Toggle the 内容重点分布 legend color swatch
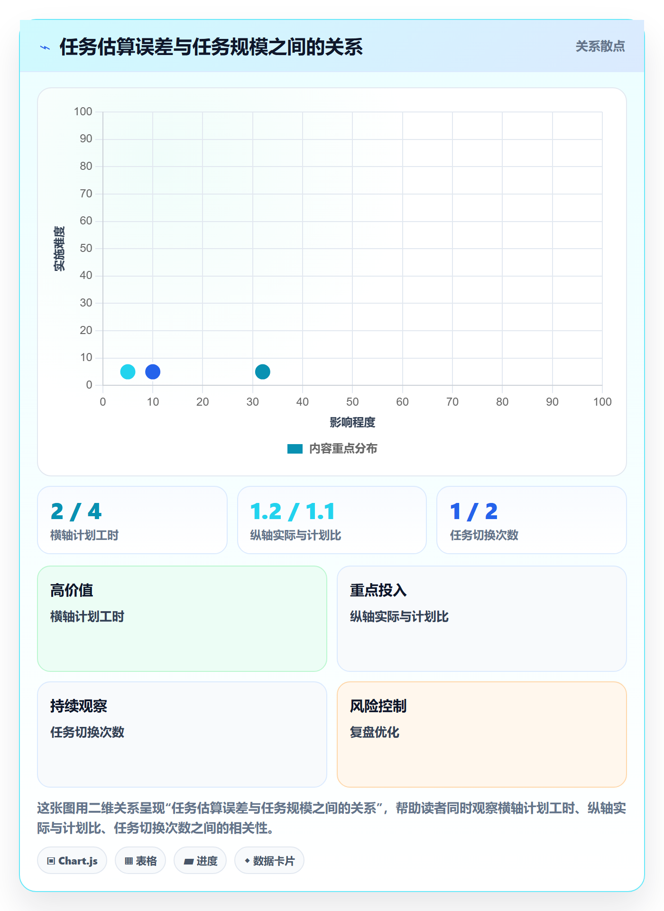 point(295,449)
